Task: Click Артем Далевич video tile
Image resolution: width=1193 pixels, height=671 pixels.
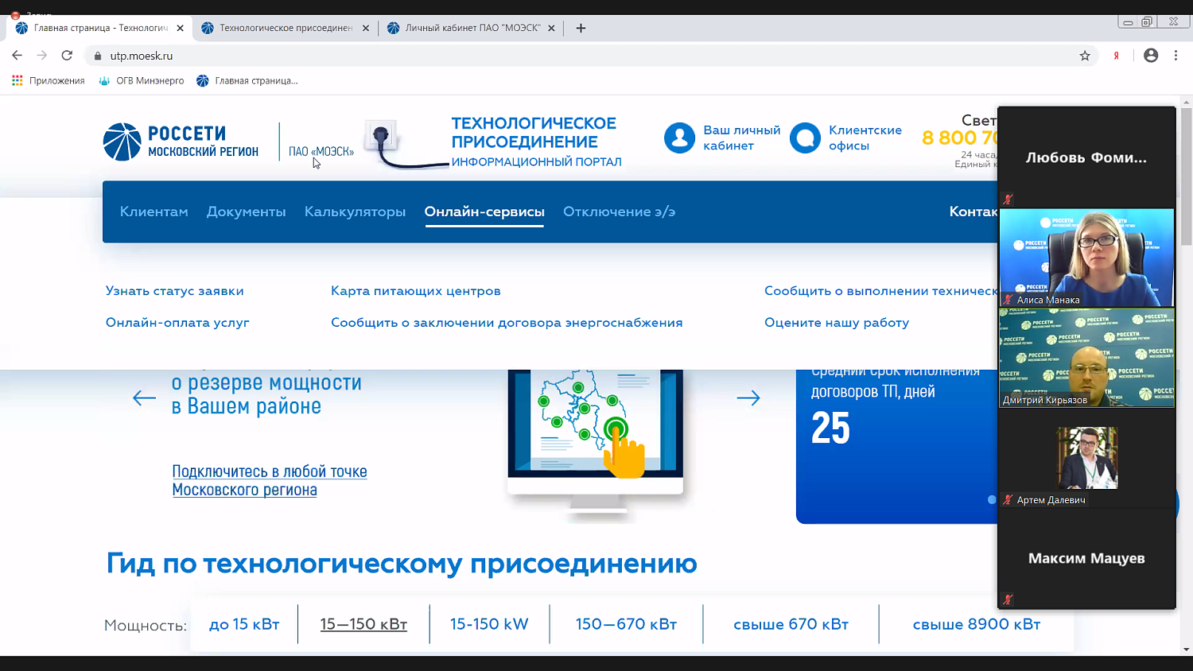Action: (x=1086, y=458)
